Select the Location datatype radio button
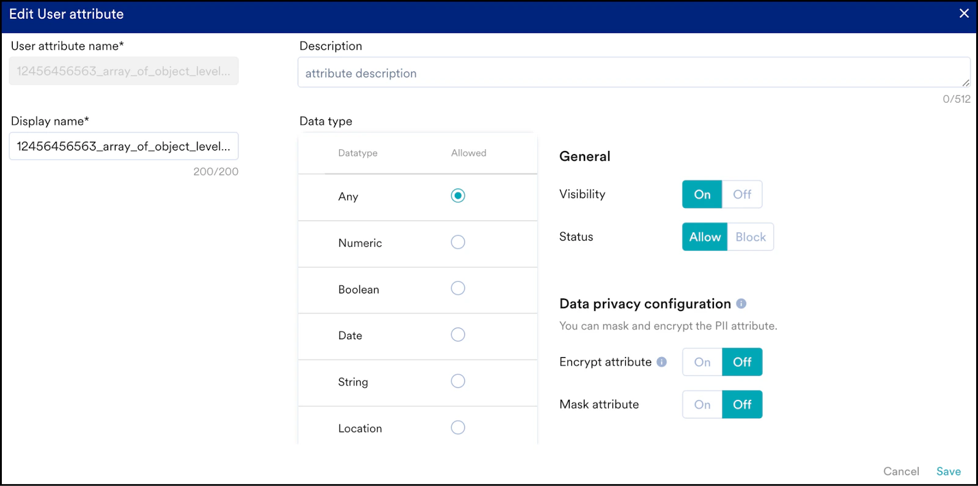 (x=458, y=427)
